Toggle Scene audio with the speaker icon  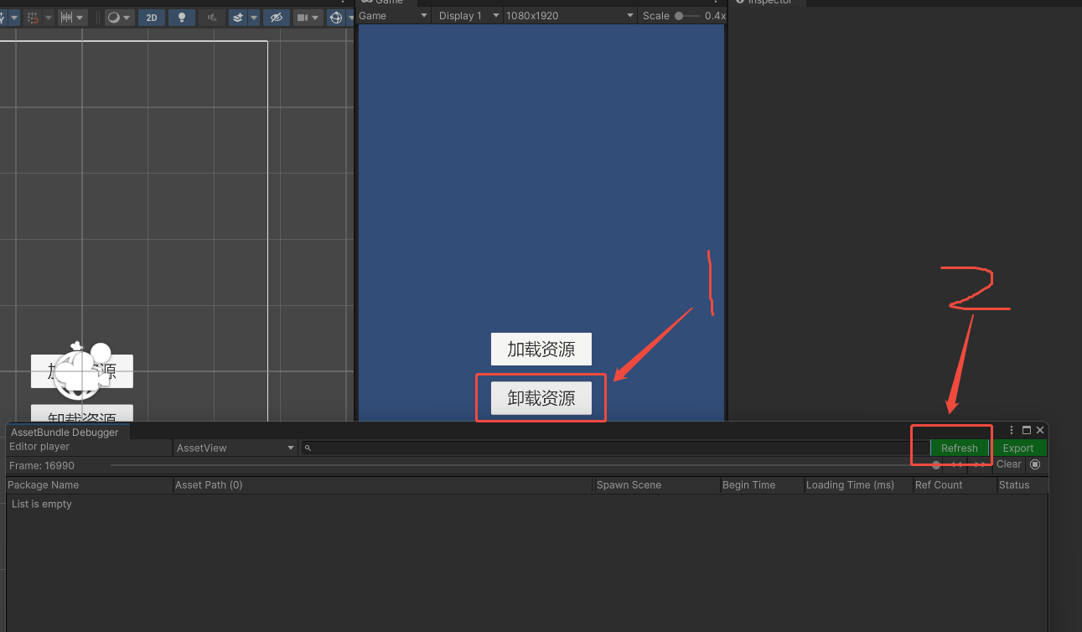point(212,18)
